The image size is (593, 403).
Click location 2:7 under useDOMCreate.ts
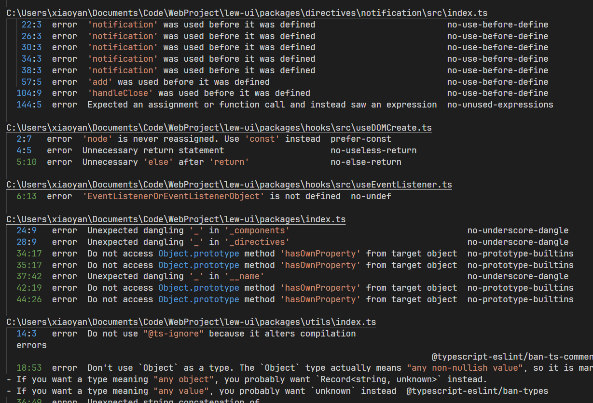24,139
